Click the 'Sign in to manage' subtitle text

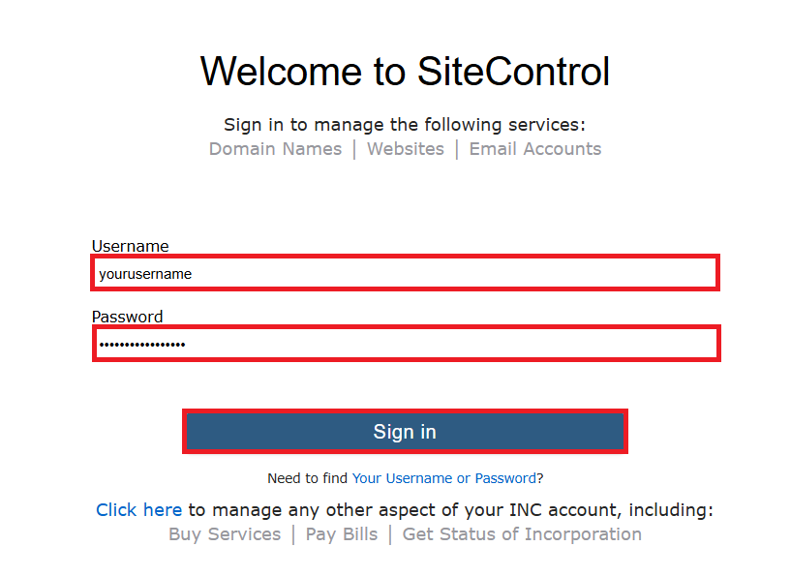(x=405, y=125)
